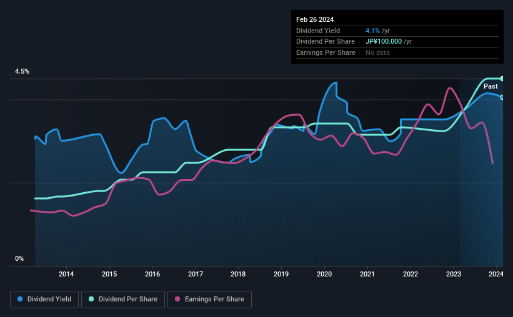The image size is (513, 317).
Task: Click the tooltip's Earnings Per Share row label
Action: pos(326,52)
